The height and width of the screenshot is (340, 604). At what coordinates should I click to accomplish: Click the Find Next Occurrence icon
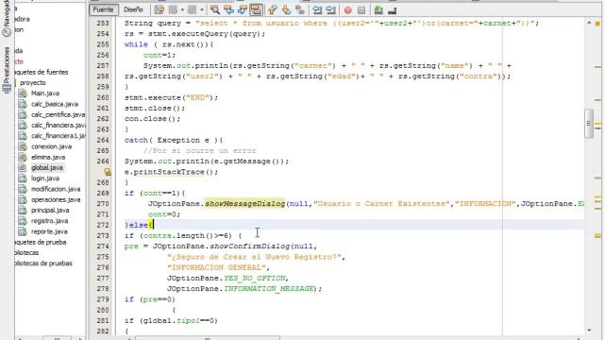pyautogui.click(x=243, y=10)
